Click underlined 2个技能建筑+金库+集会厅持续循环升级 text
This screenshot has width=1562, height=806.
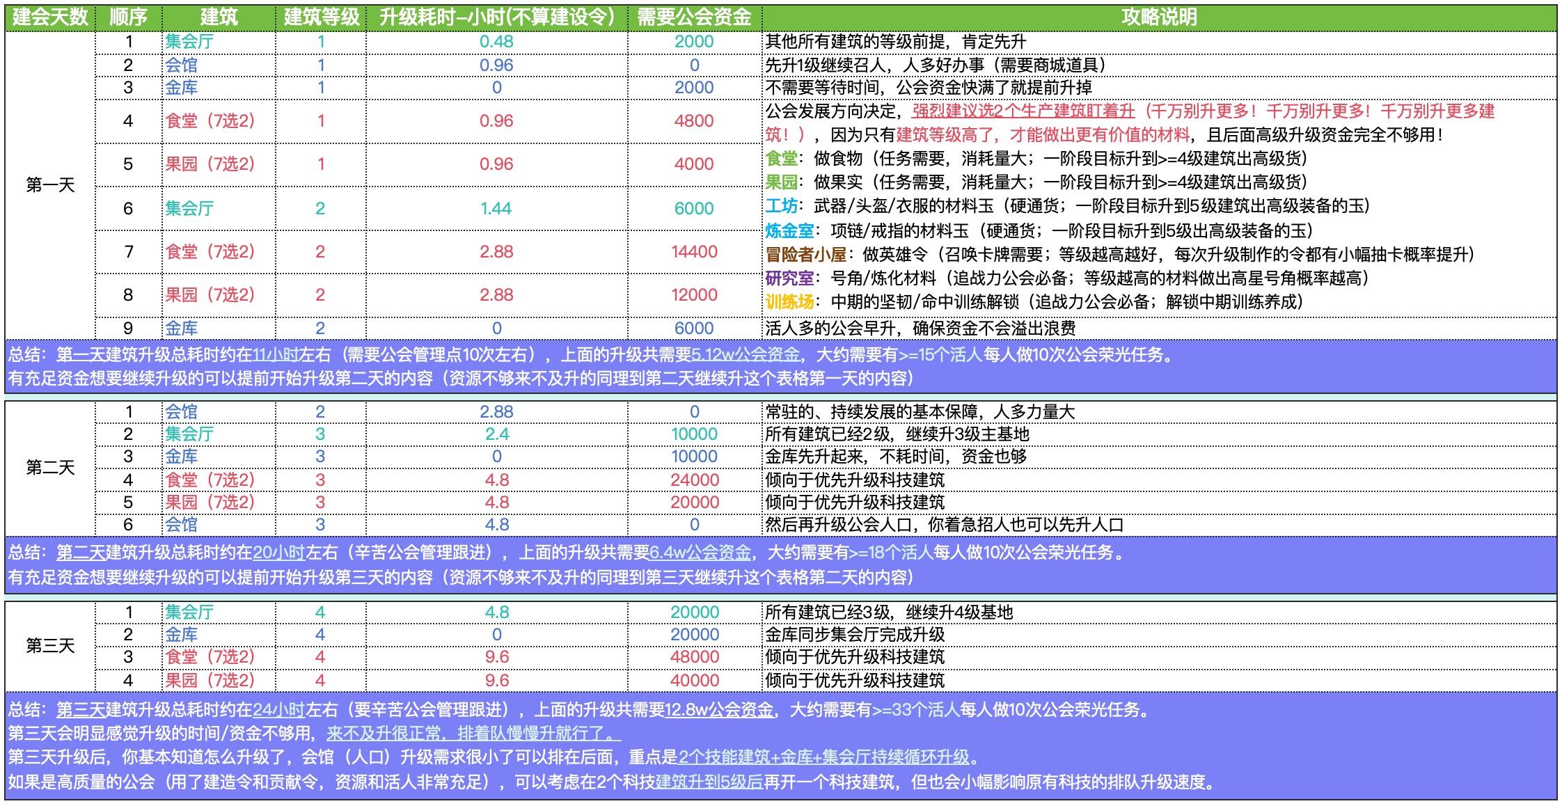823,757
